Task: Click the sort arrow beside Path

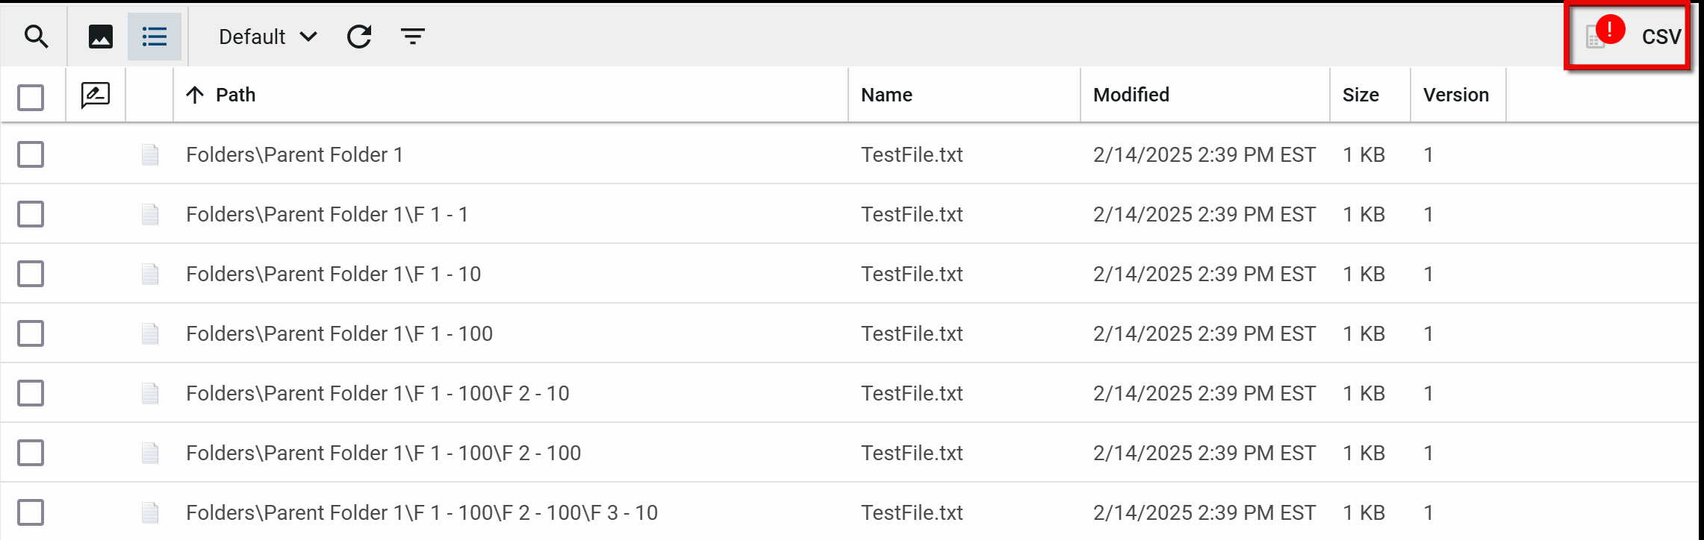Action: 195,95
